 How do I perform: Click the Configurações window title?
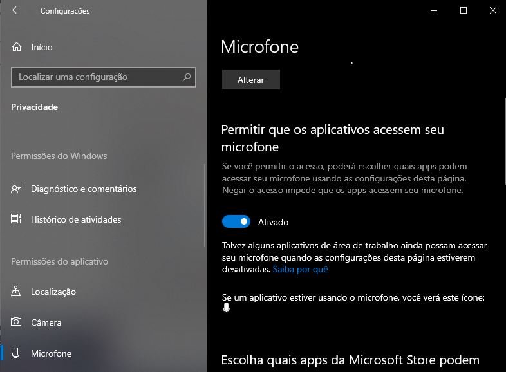pos(65,11)
